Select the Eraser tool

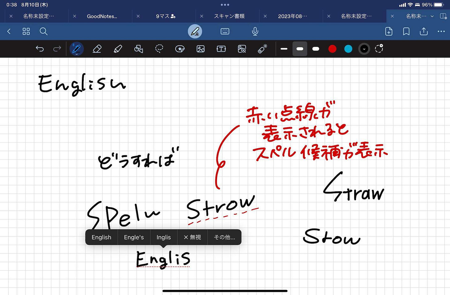click(x=97, y=48)
